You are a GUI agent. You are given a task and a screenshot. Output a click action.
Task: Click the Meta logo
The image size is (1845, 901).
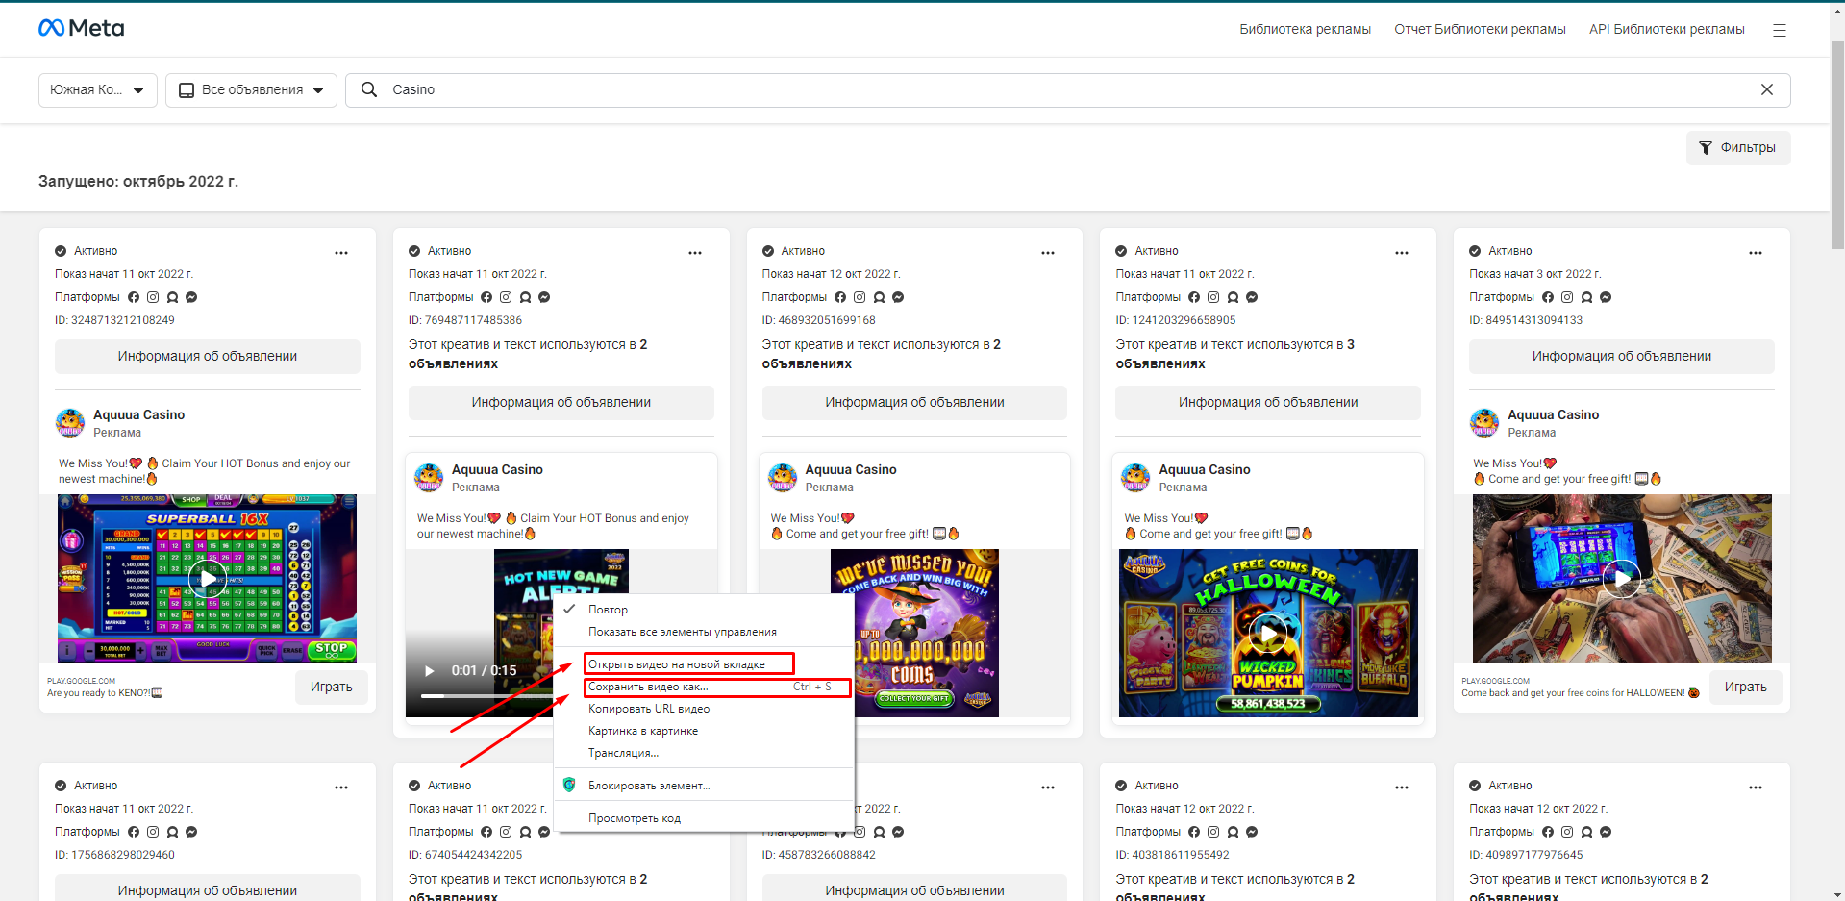coord(81,28)
